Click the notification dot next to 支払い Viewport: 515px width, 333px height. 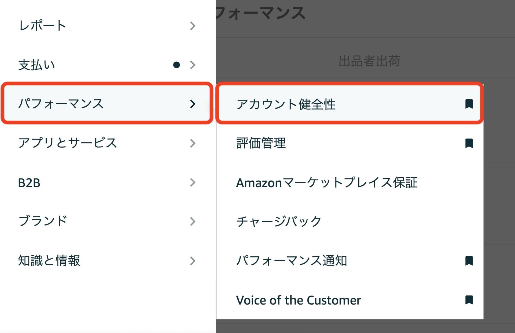point(176,64)
